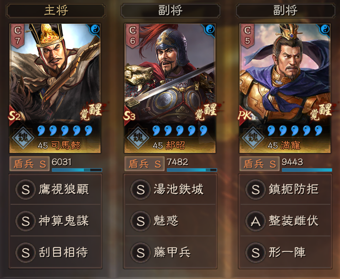Click the yin-yang icon on 郝昭 card

pos(210,29)
